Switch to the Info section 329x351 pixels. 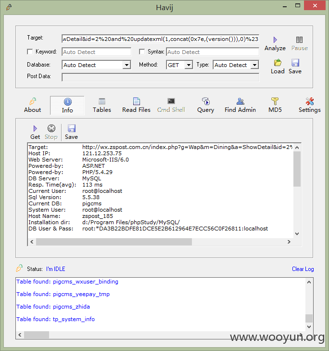(67, 106)
